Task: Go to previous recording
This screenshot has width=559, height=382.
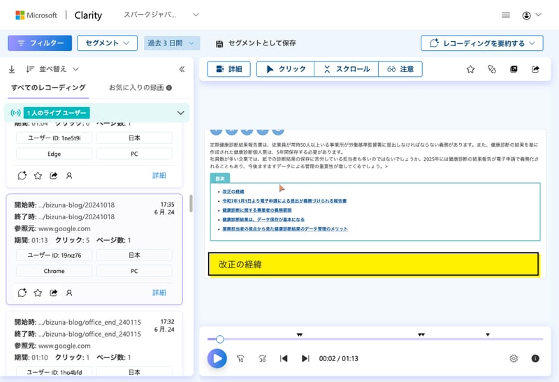Action: pyautogui.click(x=284, y=358)
